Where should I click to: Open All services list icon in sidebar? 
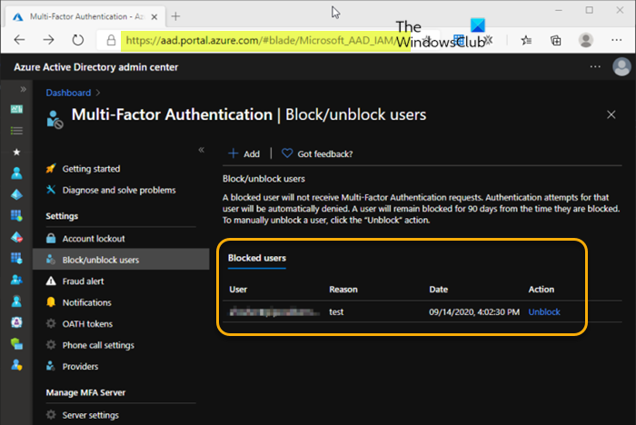pos(16,130)
